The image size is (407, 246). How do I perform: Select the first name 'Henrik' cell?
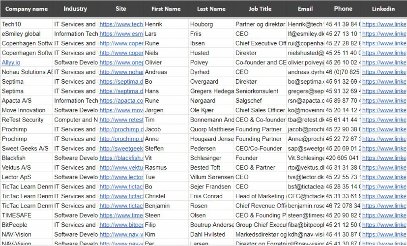pyautogui.click(x=166, y=25)
